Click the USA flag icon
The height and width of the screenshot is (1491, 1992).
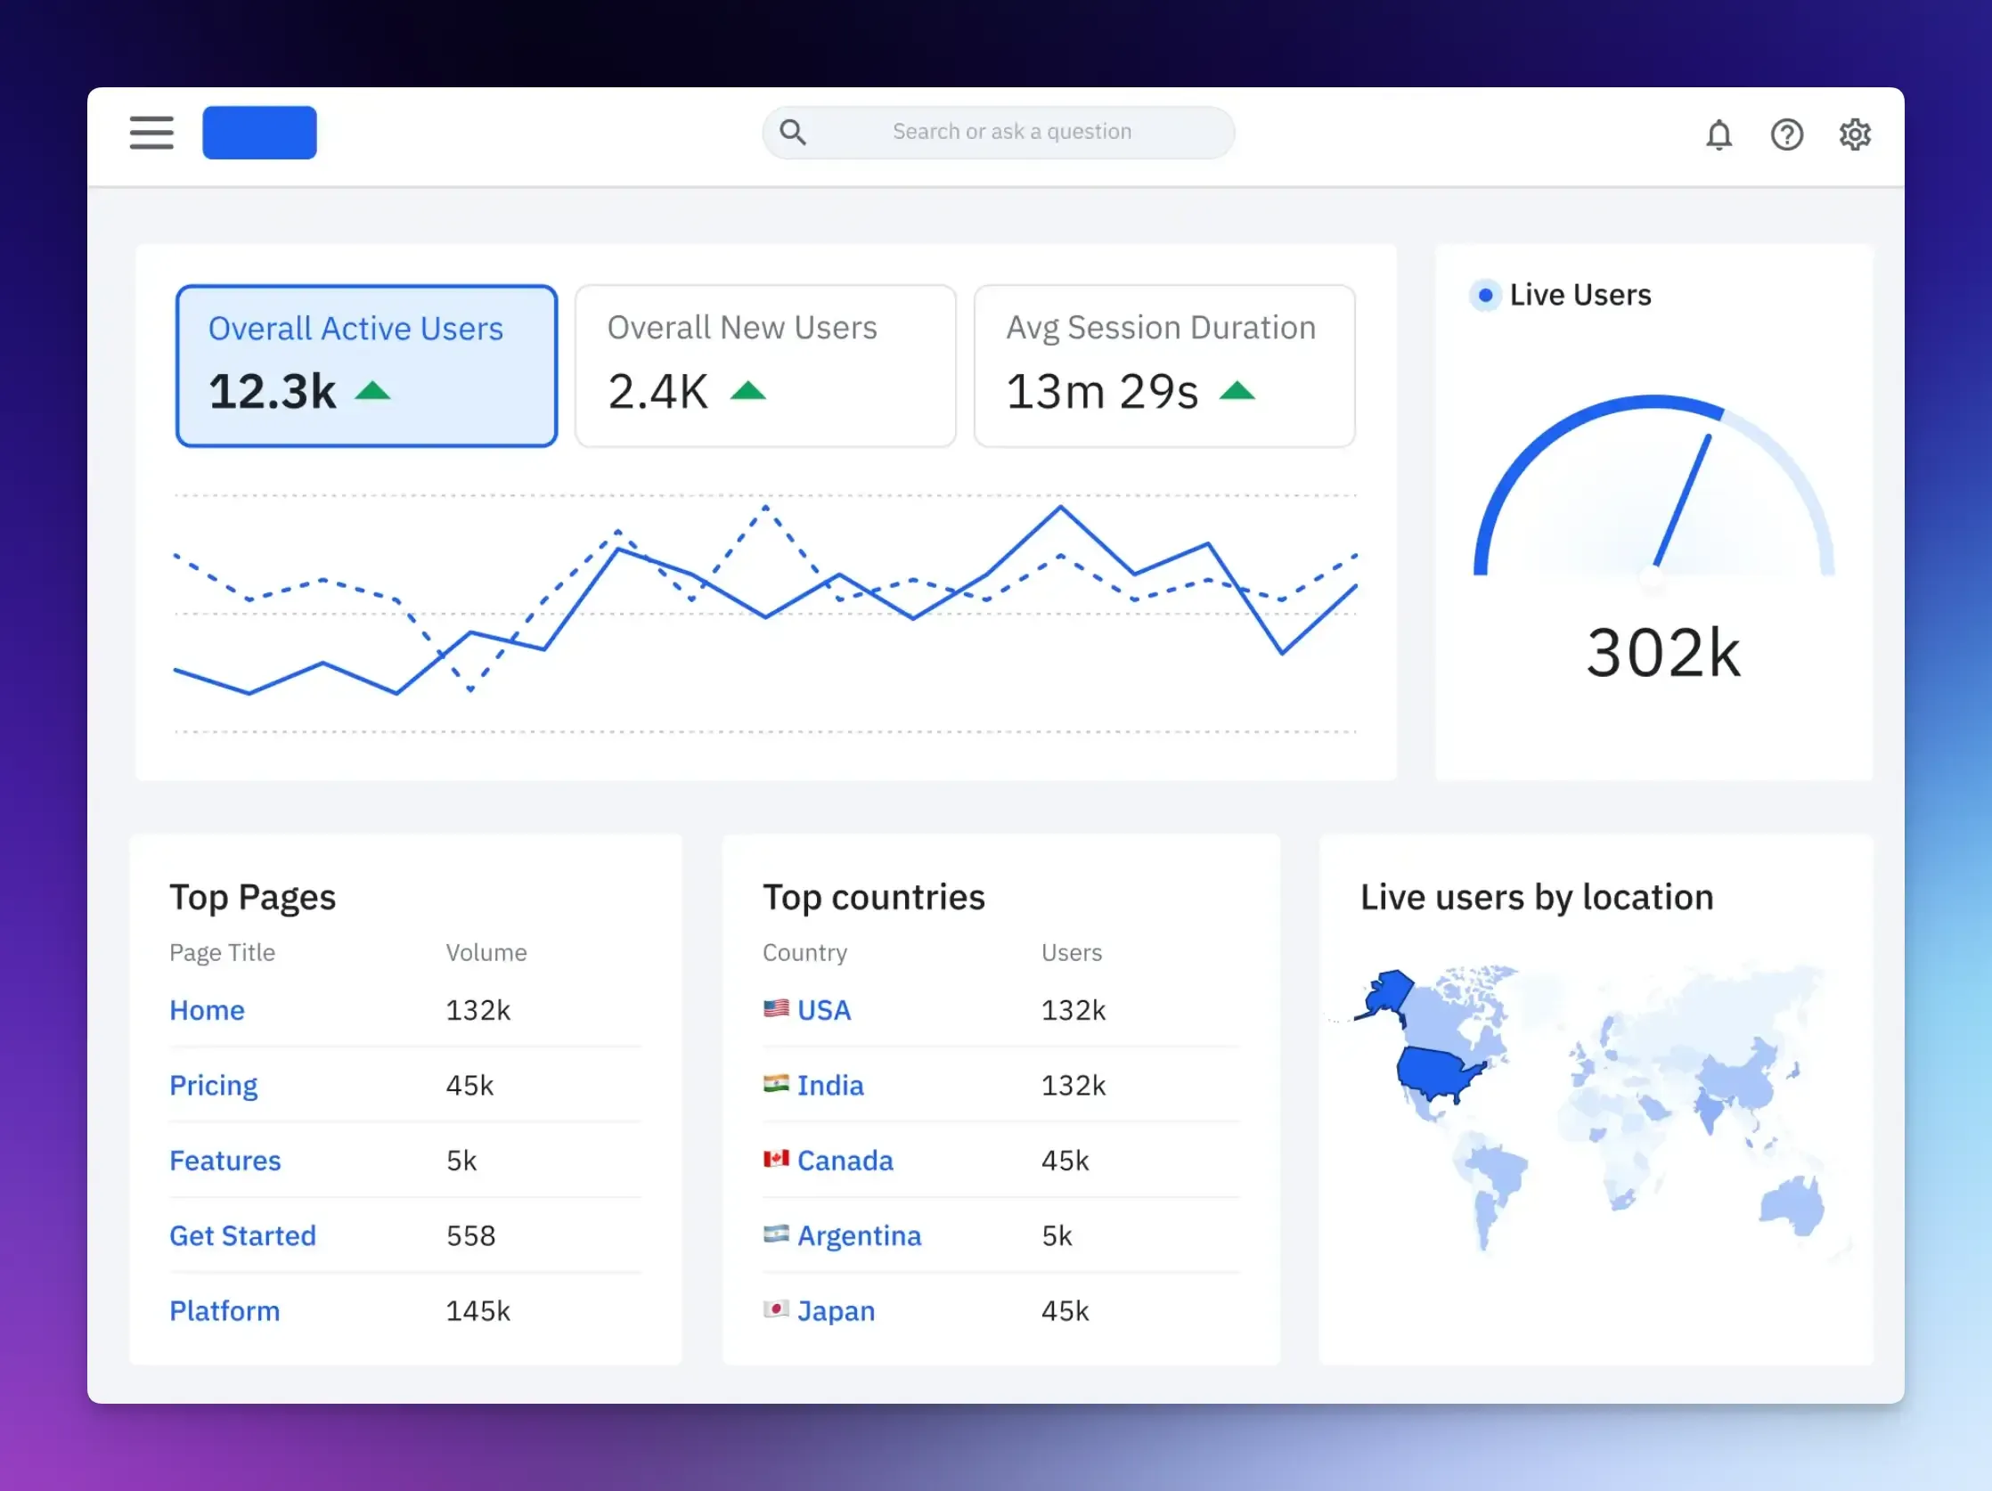(x=775, y=1008)
